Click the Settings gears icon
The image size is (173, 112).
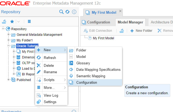pyautogui.click(x=39, y=102)
